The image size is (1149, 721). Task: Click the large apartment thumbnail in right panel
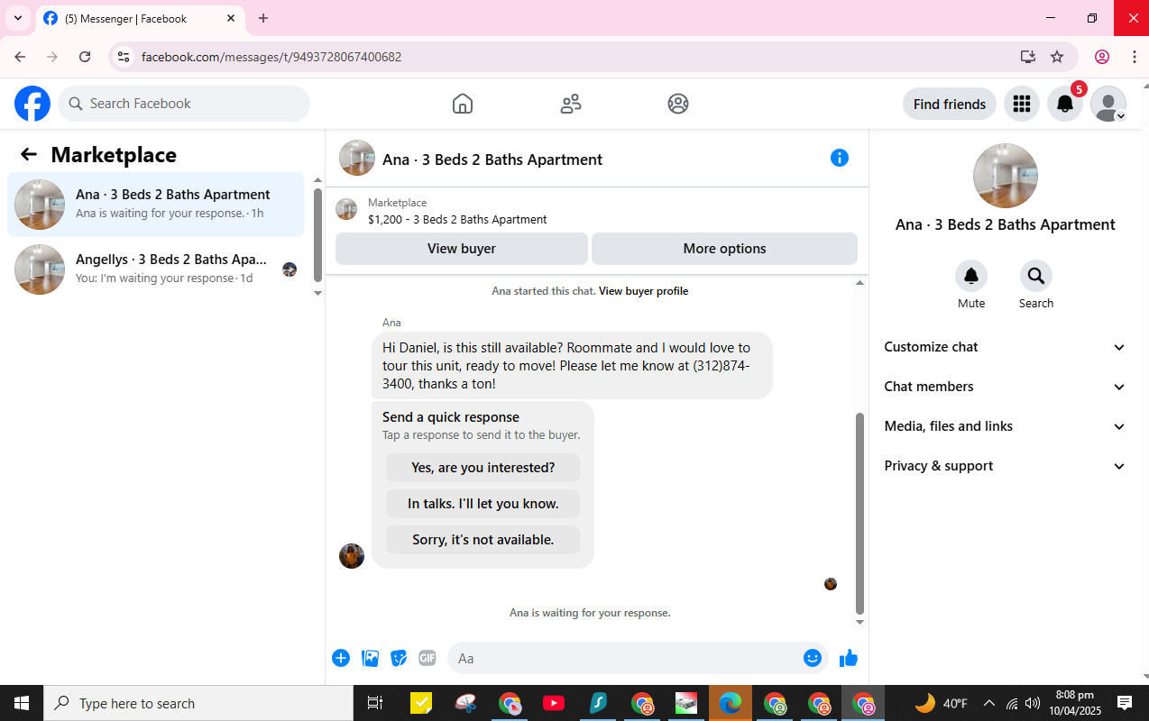point(1006,176)
